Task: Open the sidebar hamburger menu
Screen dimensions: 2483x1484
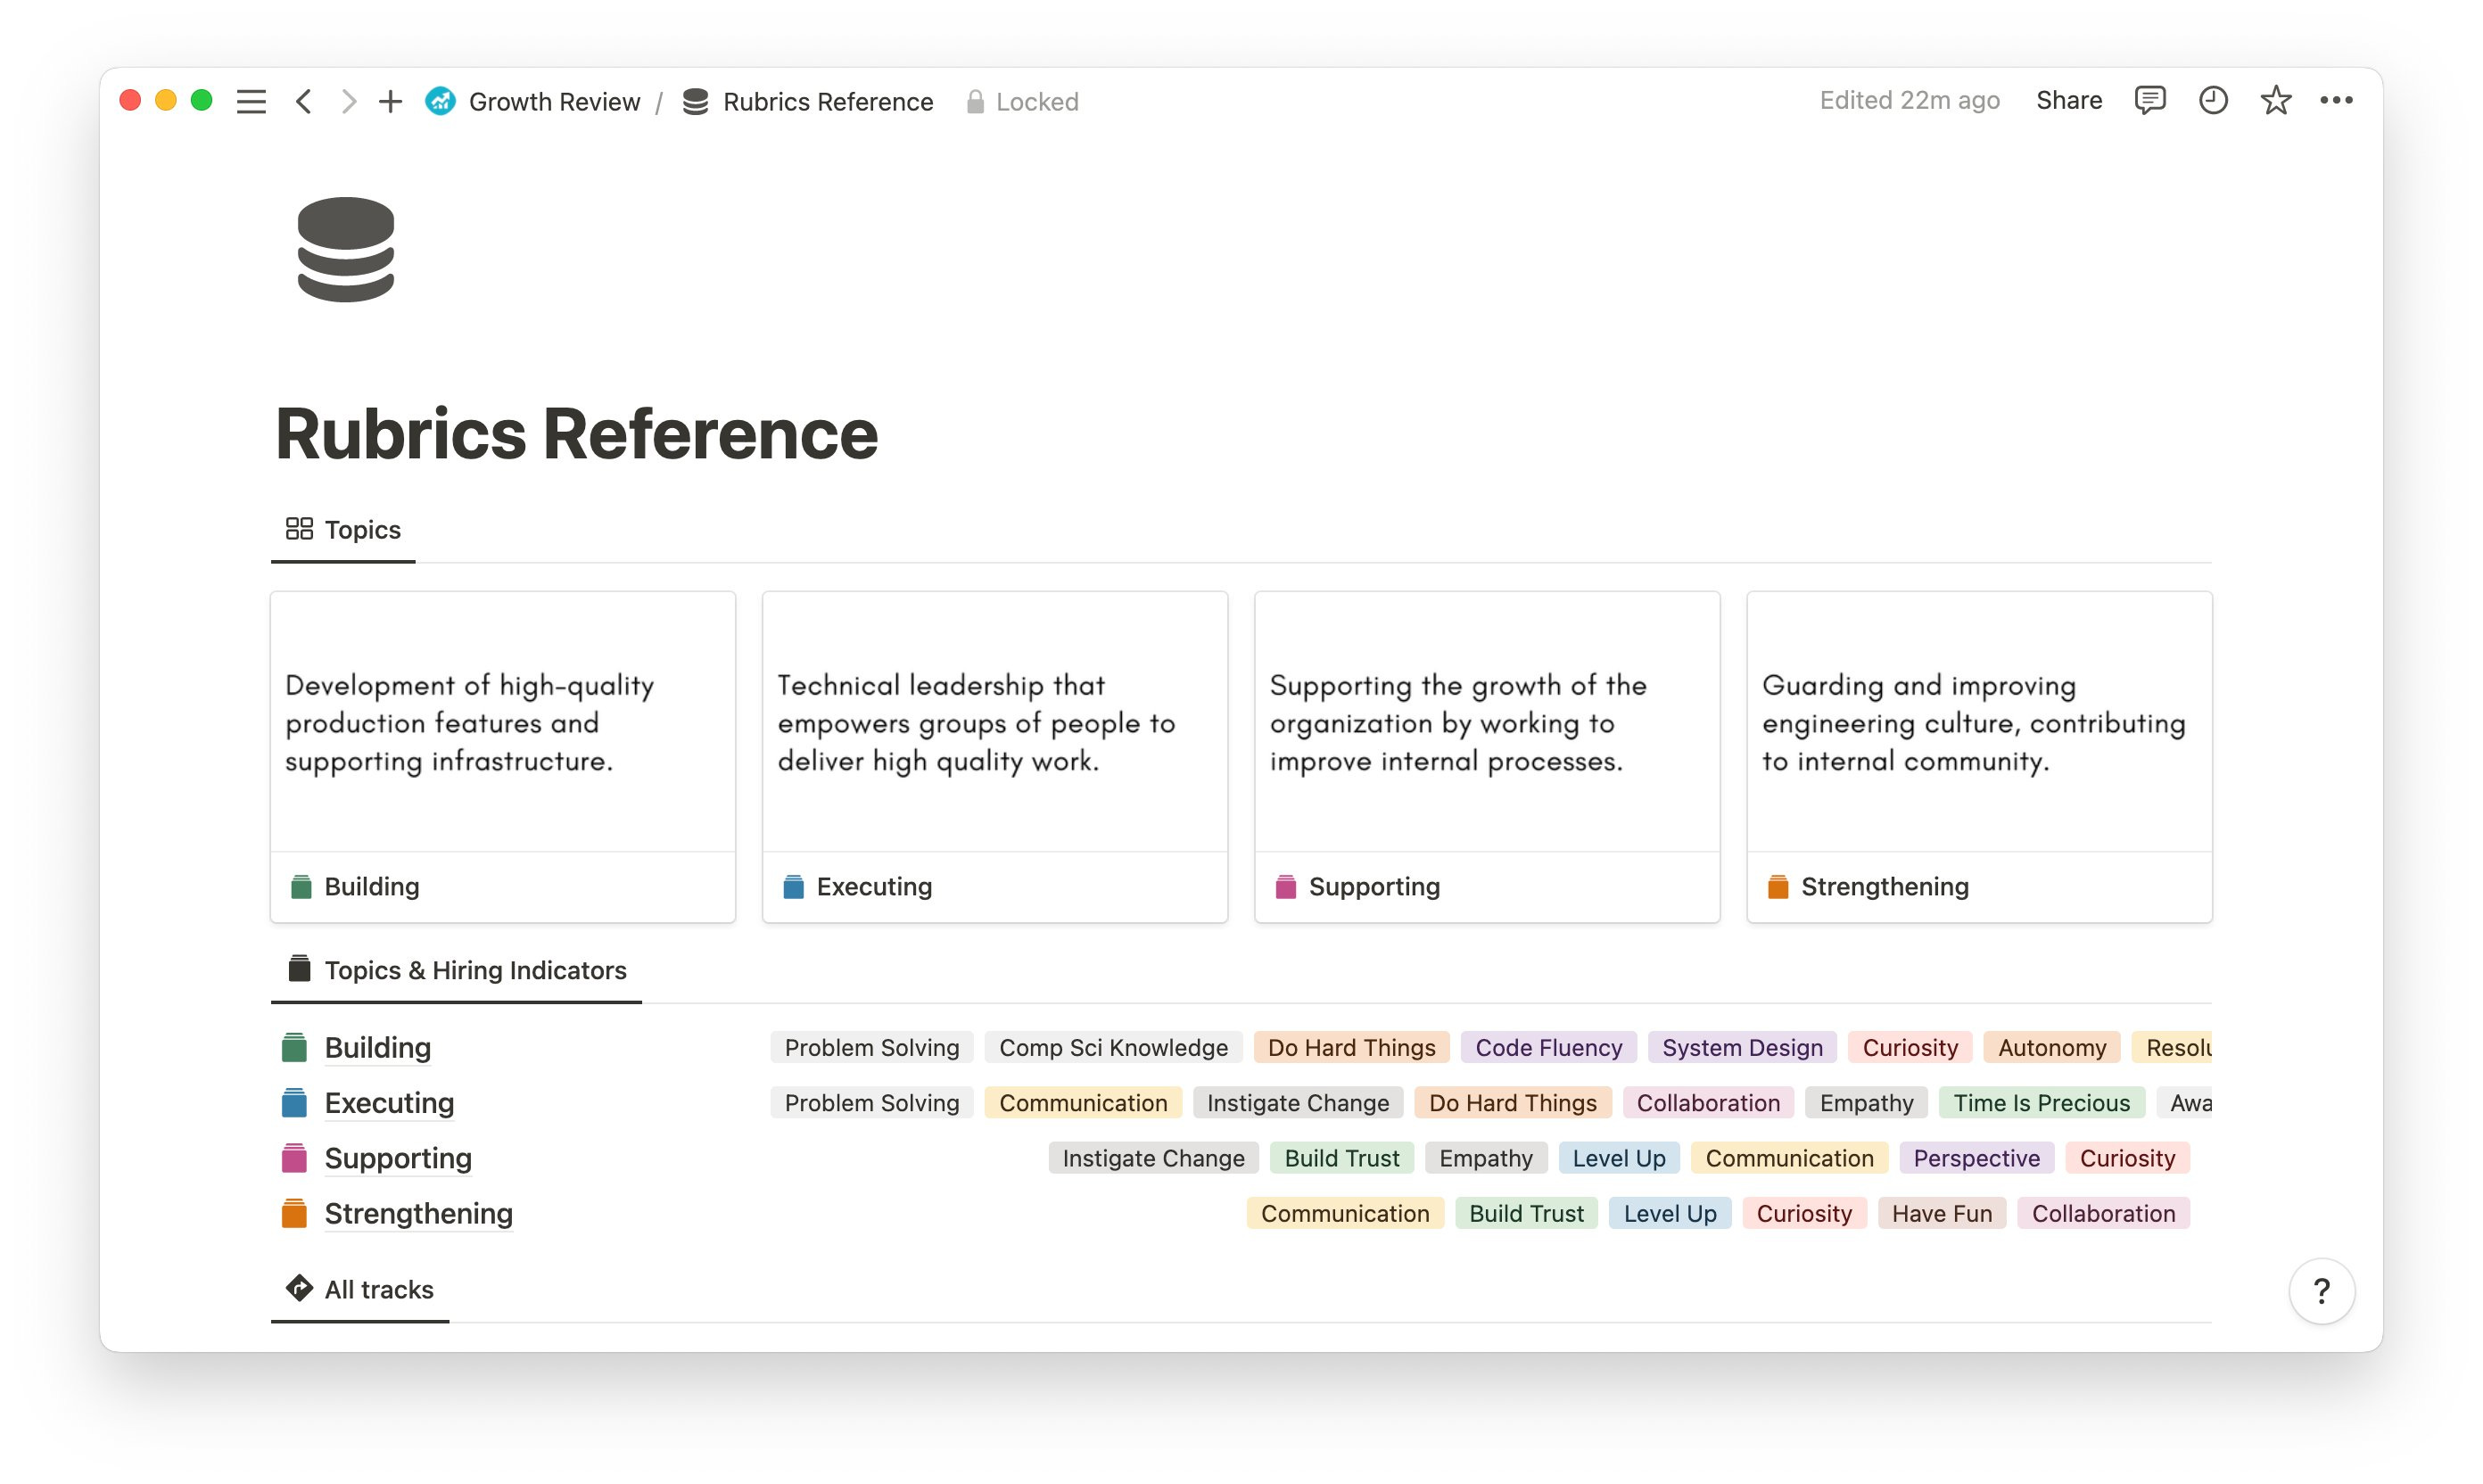Action: click(x=251, y=101)
